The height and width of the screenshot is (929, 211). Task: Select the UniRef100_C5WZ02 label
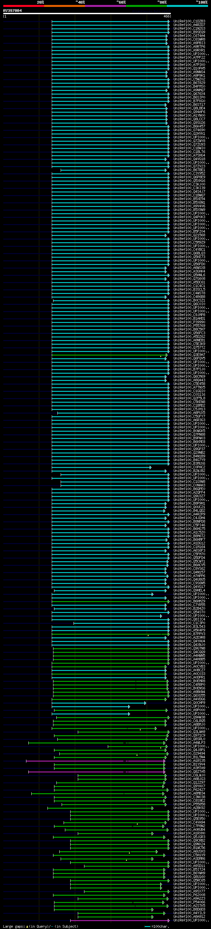tap(189, 79)
